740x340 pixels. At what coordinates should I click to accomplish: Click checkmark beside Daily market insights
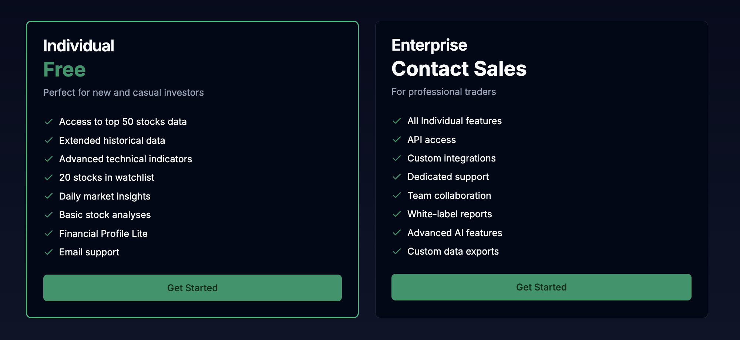click(x=48, y=196)
